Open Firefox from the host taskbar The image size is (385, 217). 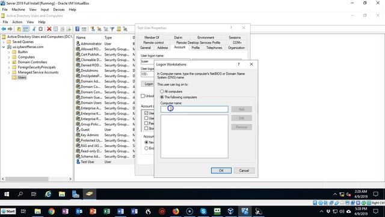point(176,212)
